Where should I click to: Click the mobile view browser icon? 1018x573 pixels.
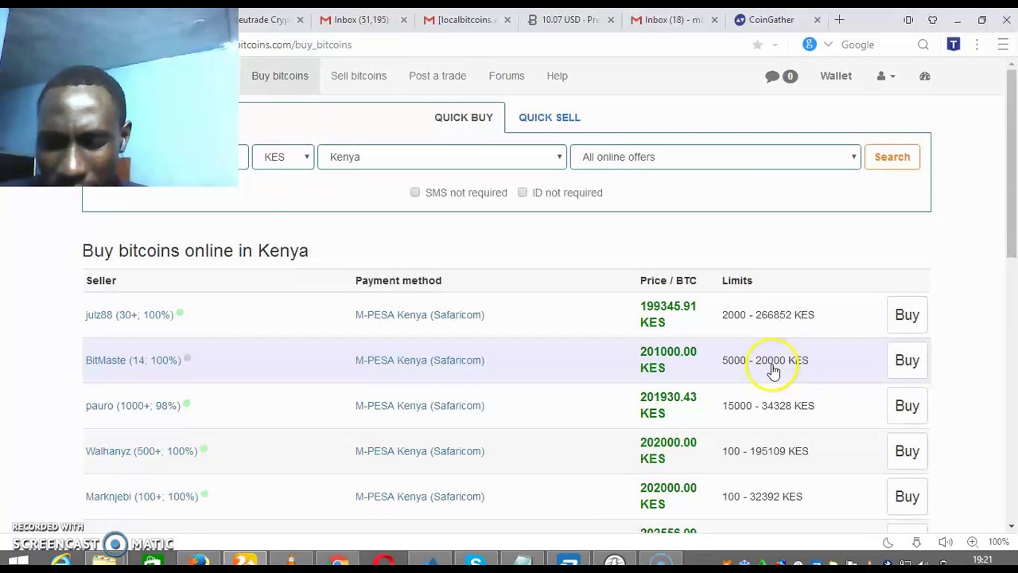click(908, 20)
